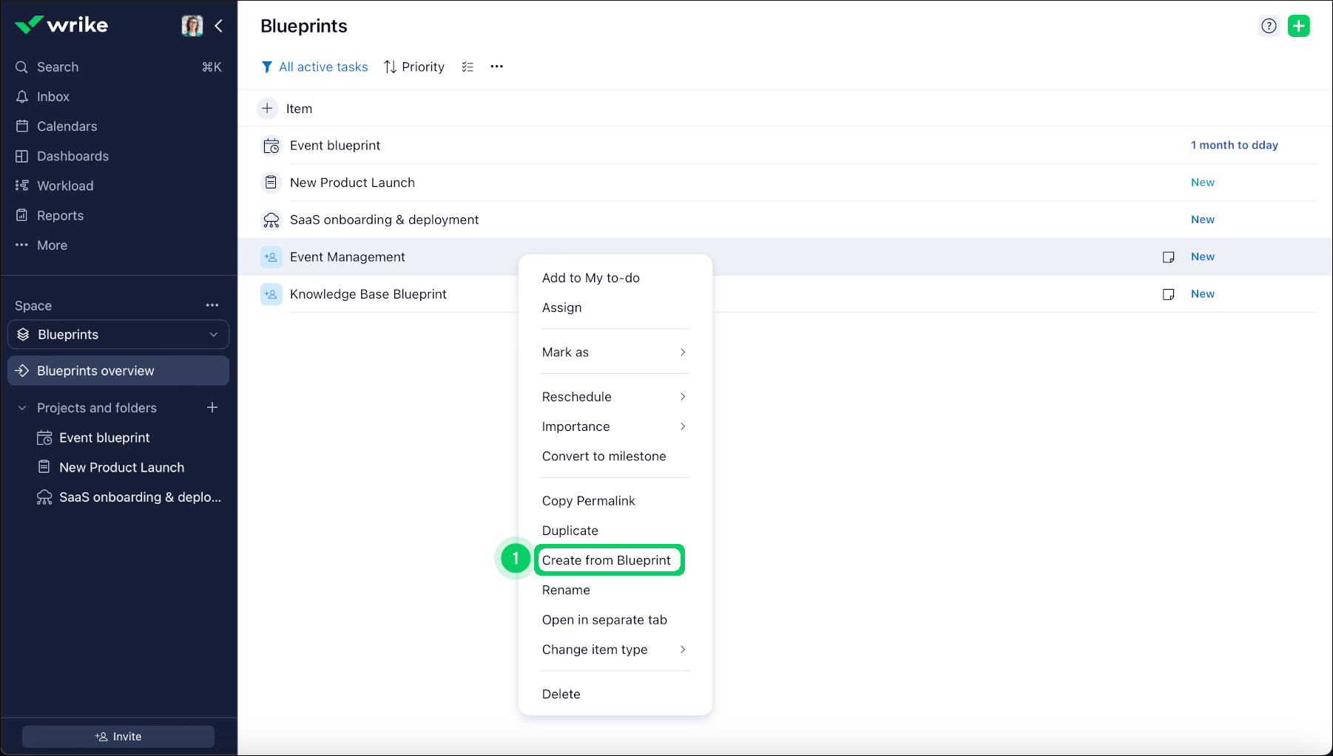
Task: Select Create from Blueprint in context menu
Action: click(x=607, y=560)
